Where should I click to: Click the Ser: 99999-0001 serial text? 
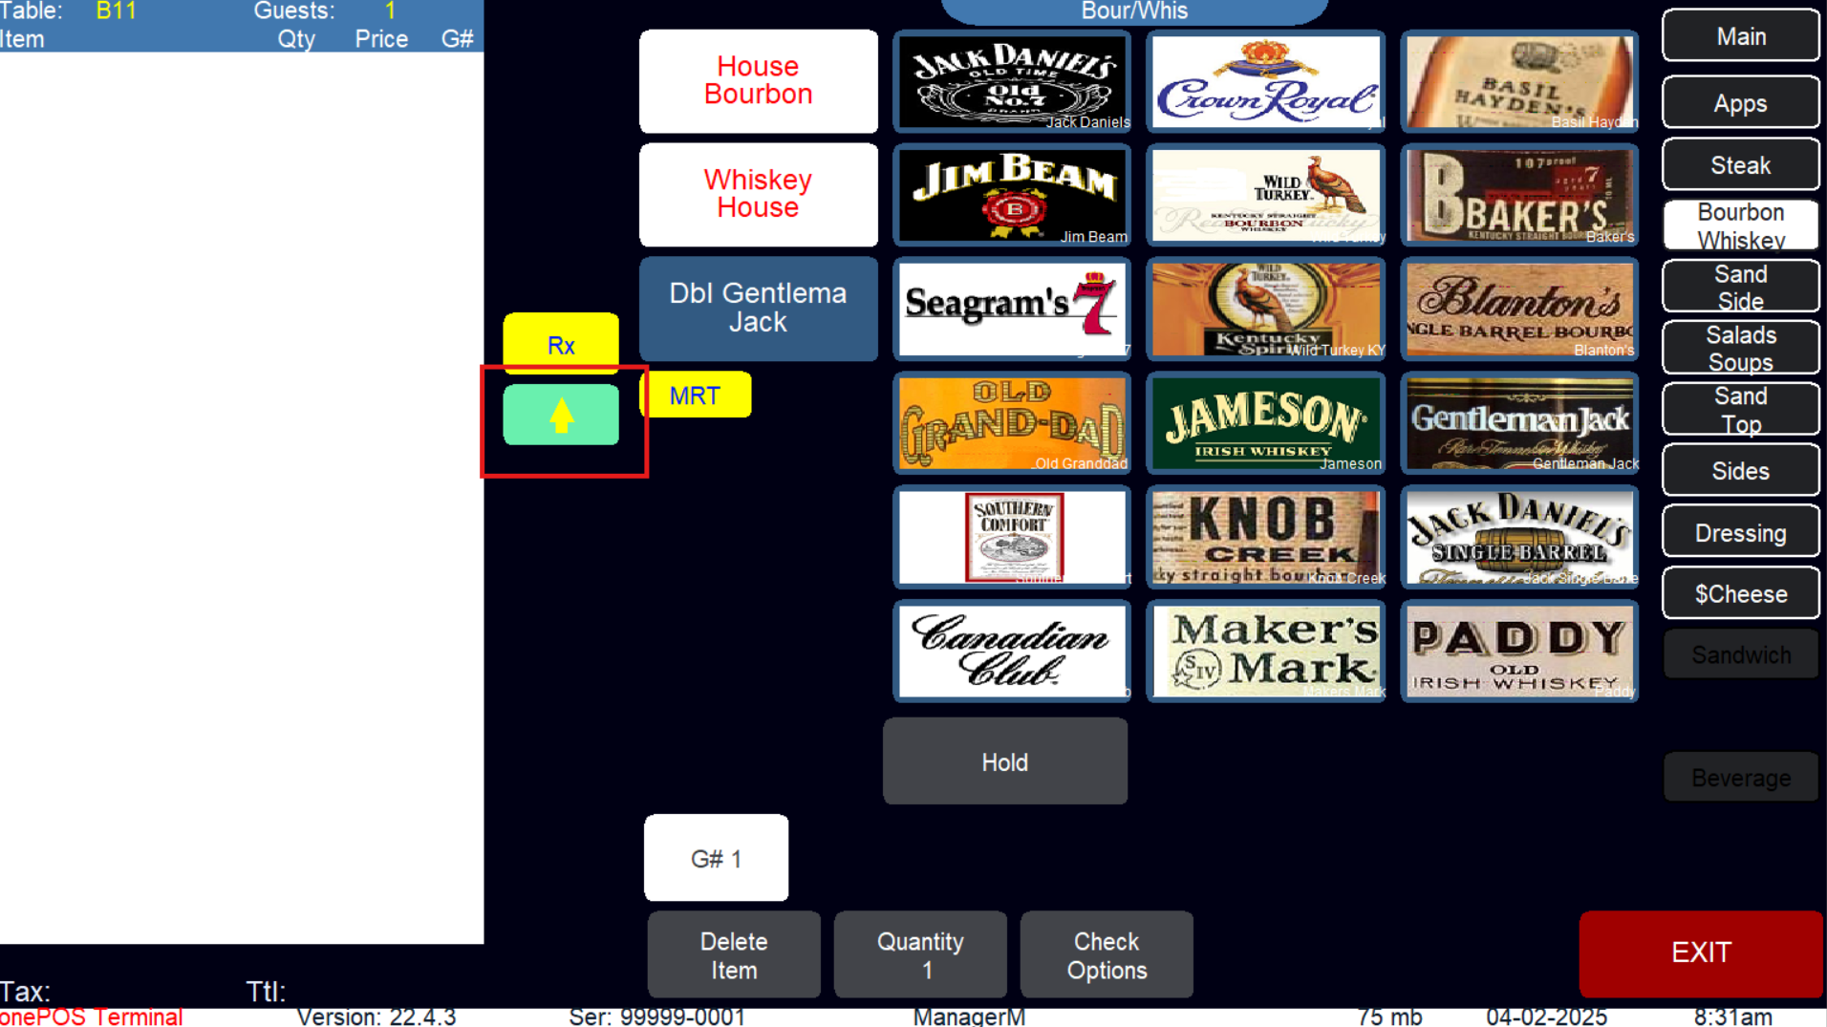click(656, 1016)
